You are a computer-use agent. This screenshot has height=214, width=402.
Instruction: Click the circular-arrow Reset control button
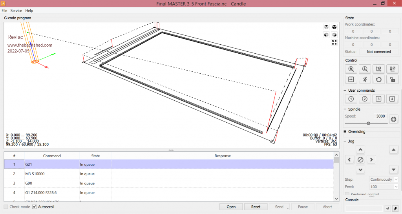point(378,80)
